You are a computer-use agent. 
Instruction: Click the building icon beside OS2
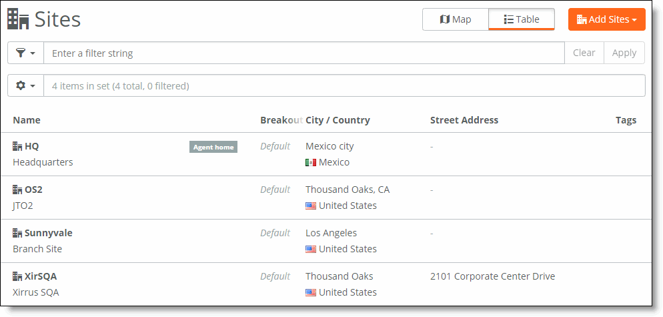[17, 190]
